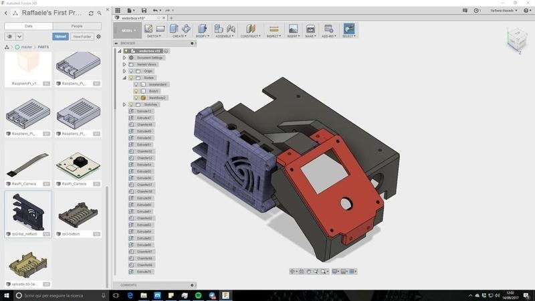The height and width of the screenshot is (301, 535).
Task: Click the Redo arrow icon
Action: [168, 10]
